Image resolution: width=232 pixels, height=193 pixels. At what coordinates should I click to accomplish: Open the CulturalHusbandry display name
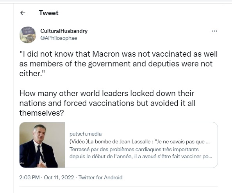click(x=64, y=31)
